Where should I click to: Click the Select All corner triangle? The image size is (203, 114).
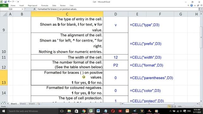4,14
